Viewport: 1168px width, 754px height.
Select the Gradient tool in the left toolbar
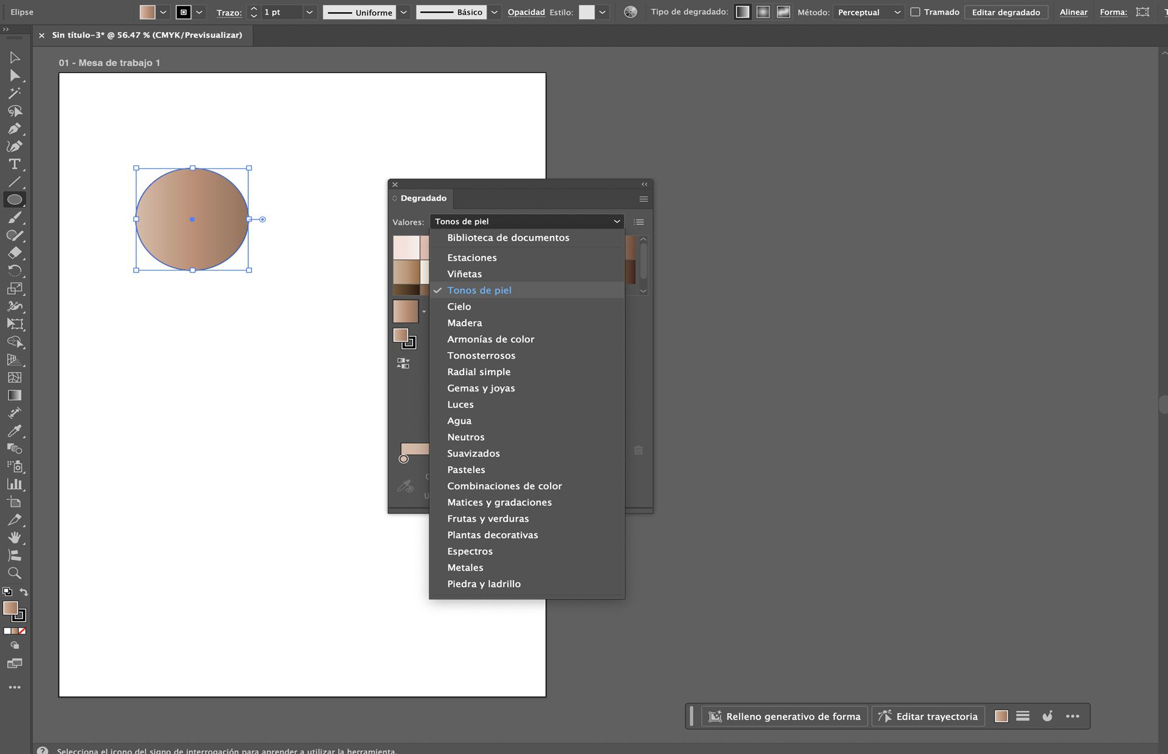click(15, 395)
